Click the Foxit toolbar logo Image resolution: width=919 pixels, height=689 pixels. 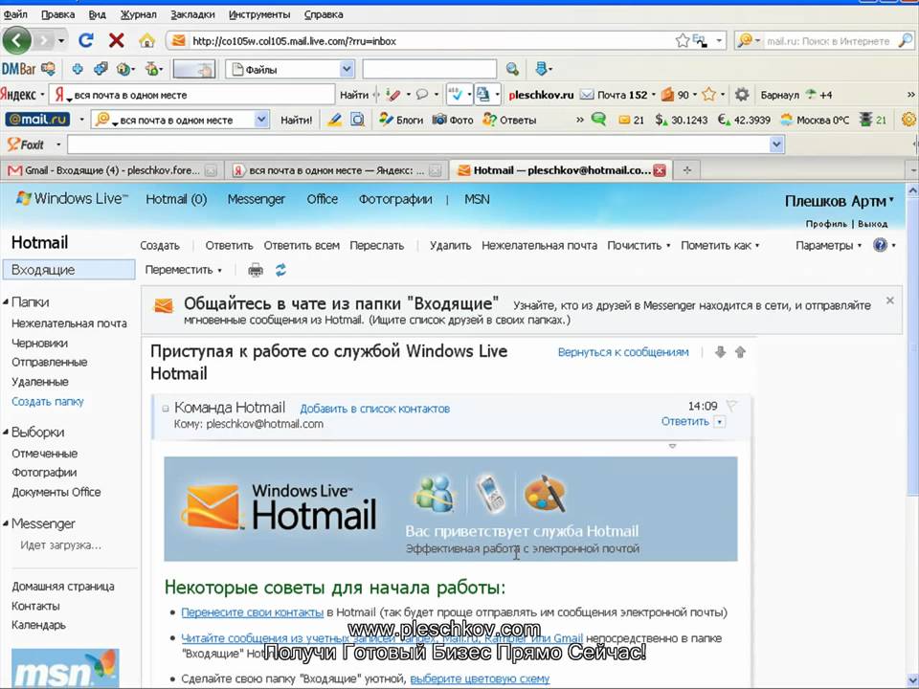[x=26, y=144]
